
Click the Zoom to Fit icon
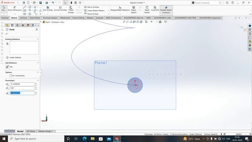(x=124, y=22)
